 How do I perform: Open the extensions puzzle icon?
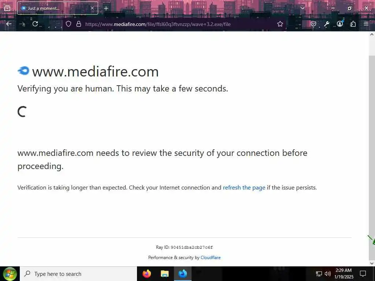coord(353,24)
